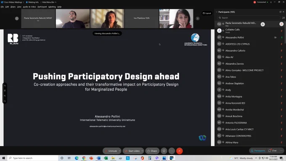
Task: Start my video
Action: (x=132, y=151)
